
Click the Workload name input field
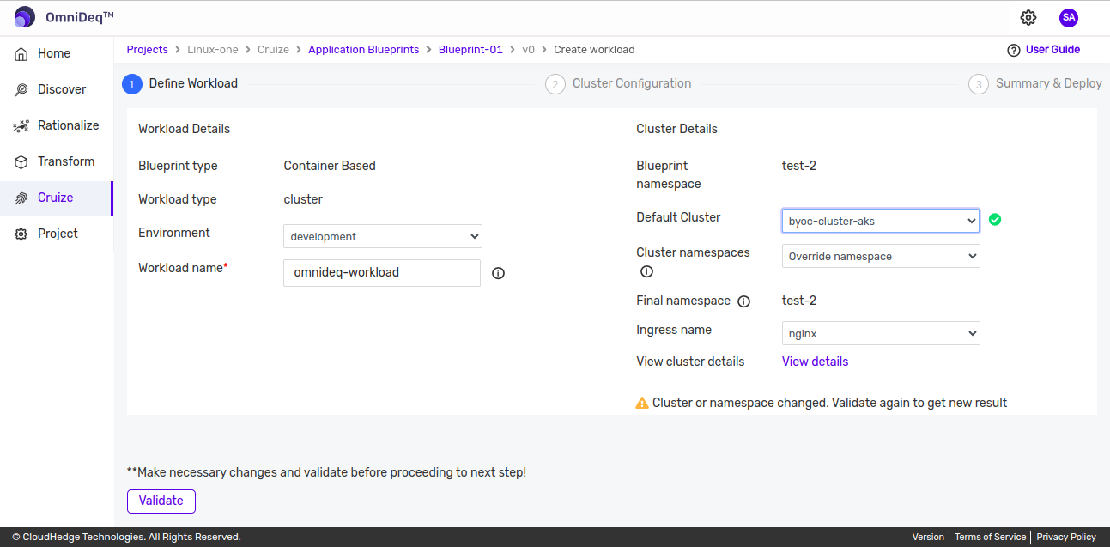pyautogui.click(x=381, y=272)
